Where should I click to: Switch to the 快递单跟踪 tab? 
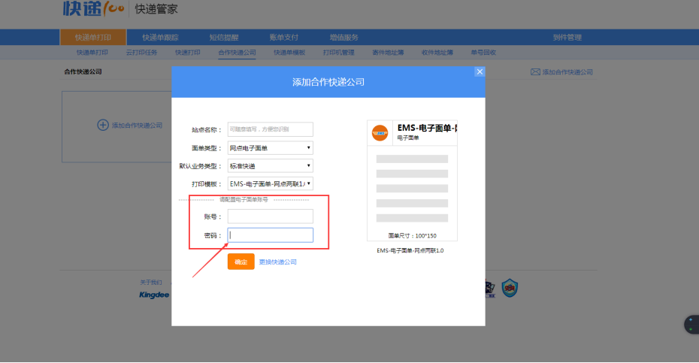[x=161, y=38]
